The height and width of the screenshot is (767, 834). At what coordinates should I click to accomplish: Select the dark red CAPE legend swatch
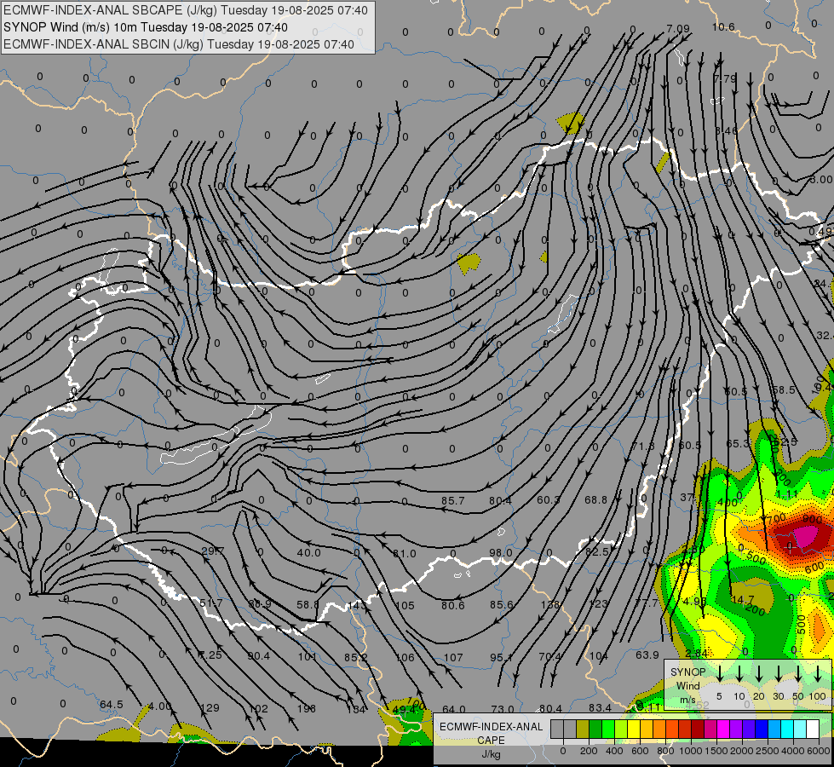point(698,729)
